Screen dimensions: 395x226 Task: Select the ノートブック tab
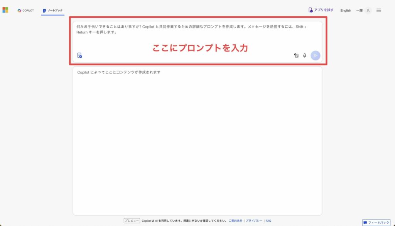pos(53,10)
